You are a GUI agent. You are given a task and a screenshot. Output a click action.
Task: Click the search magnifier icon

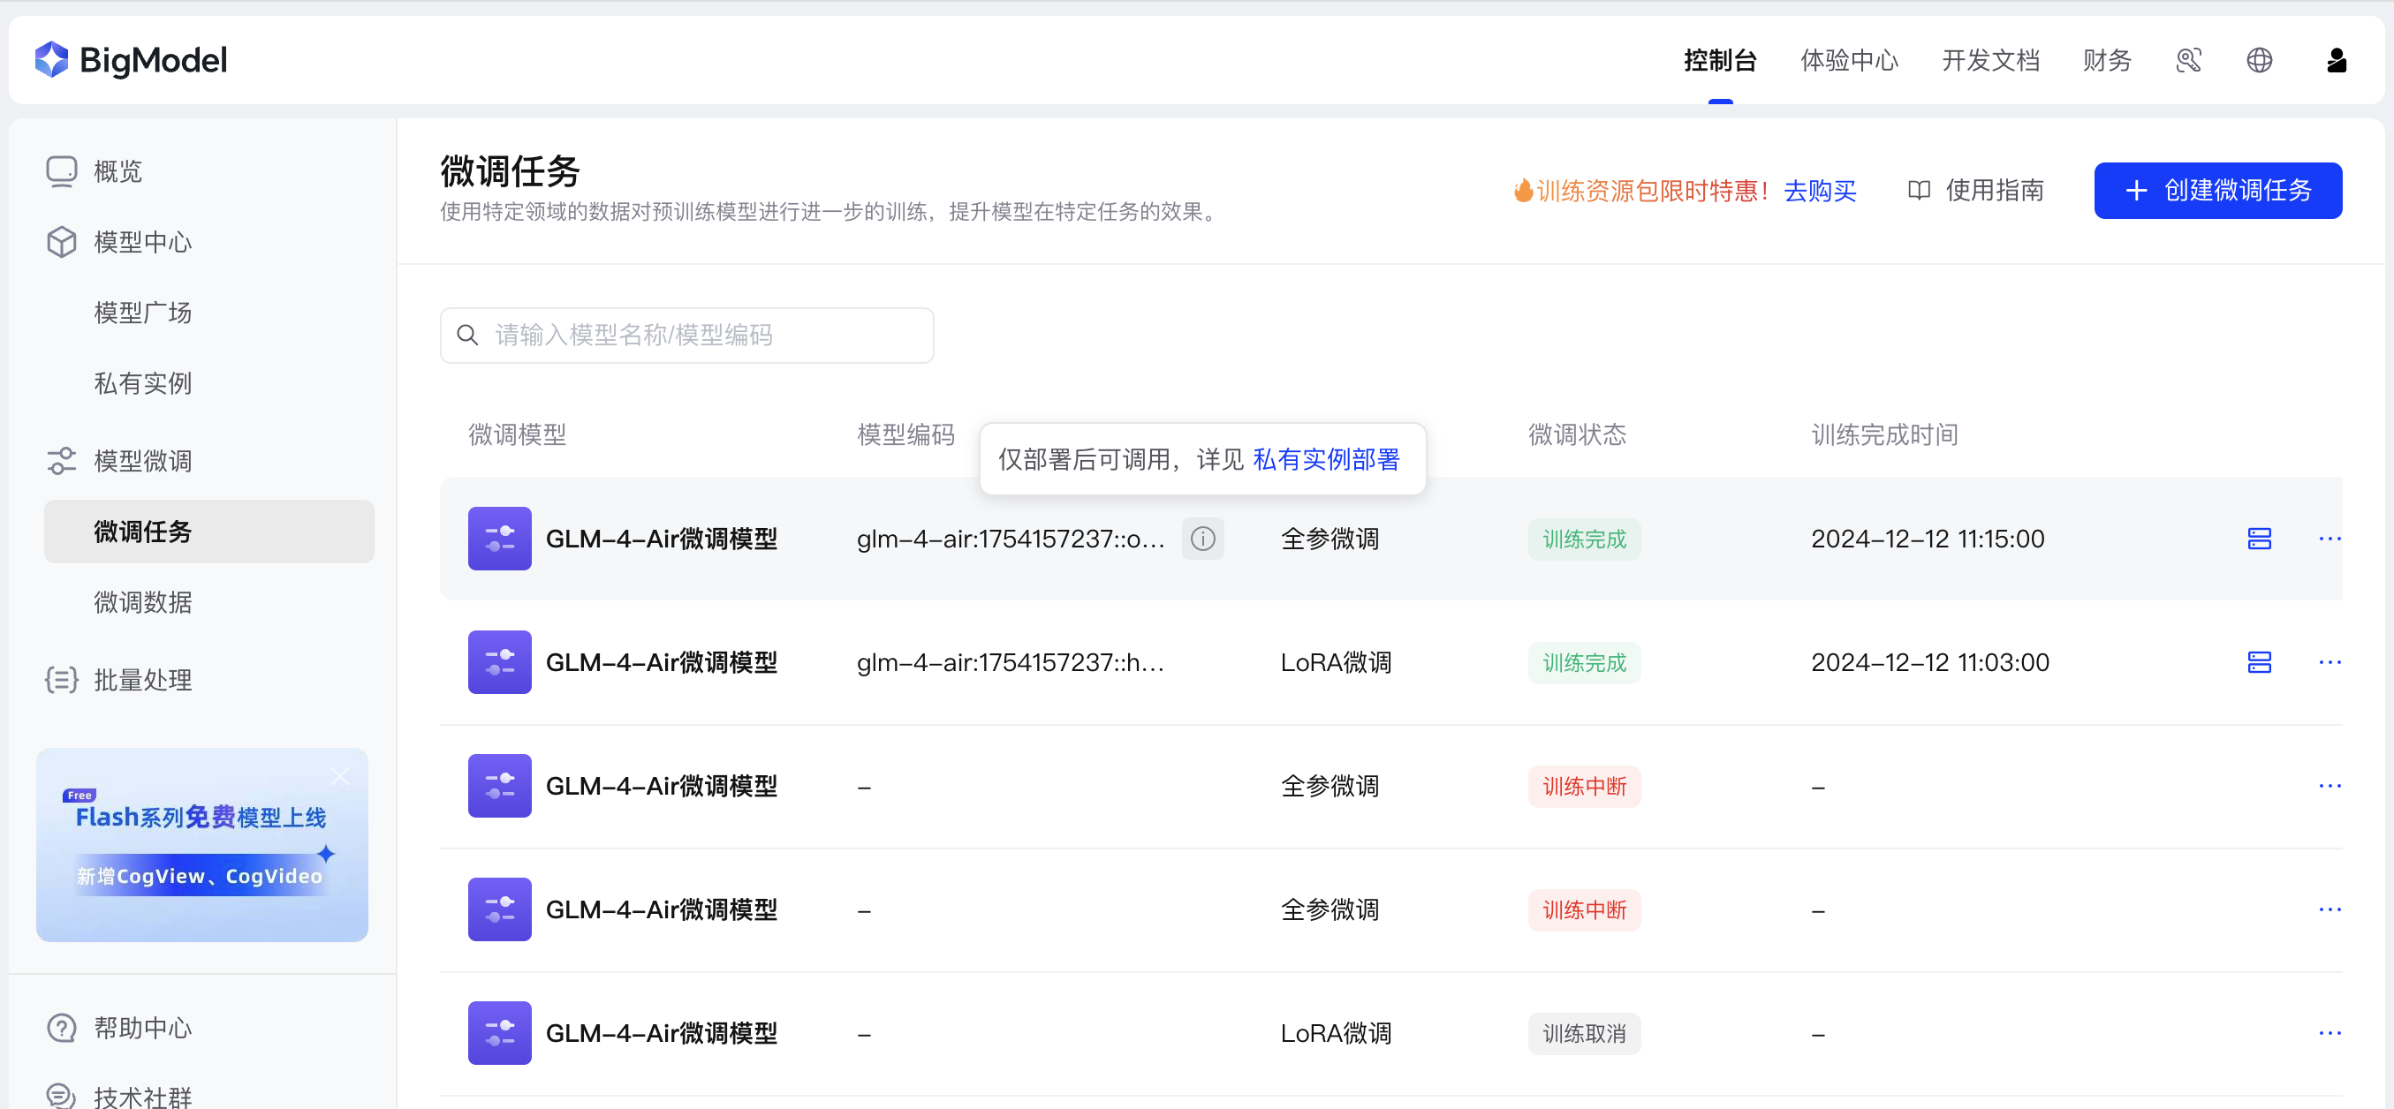point(467,336)
